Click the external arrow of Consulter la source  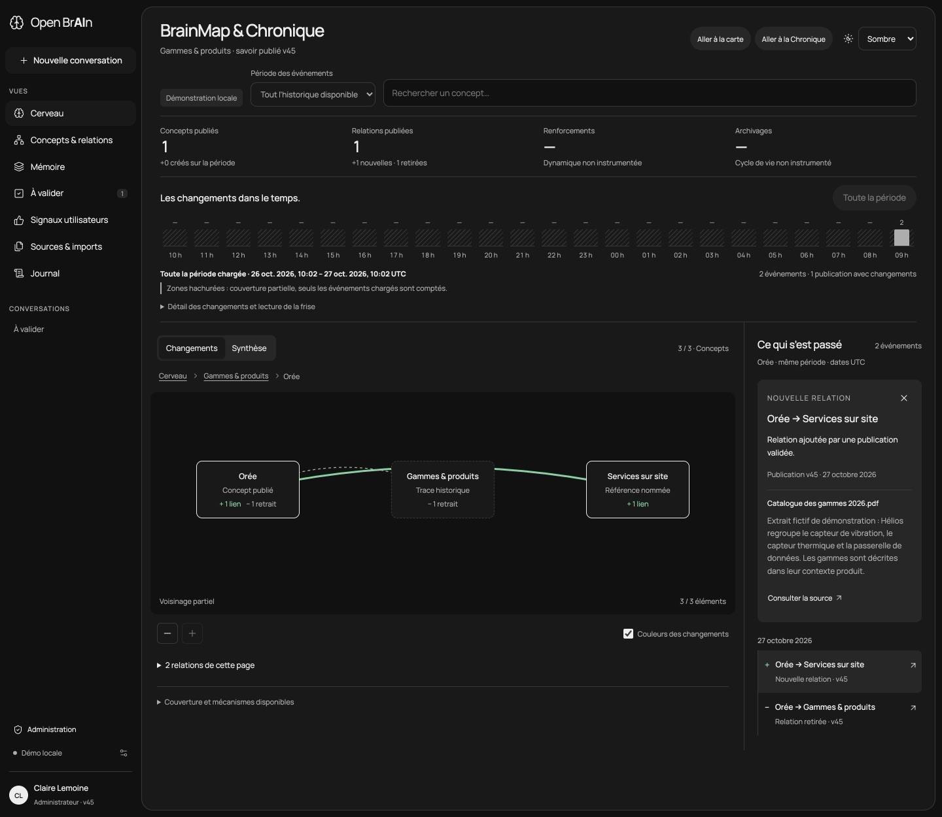(x=839, y=598)
